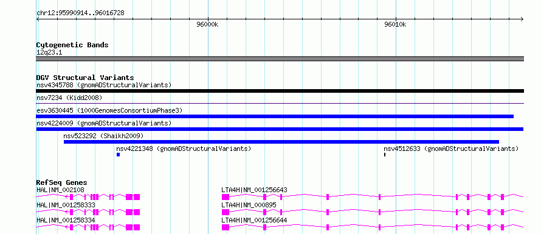Open the LTA4H|NM_001256643 transcript label

tap(254, 190)
